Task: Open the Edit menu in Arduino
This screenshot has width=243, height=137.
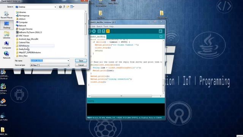Action: [x=93, y=27]
